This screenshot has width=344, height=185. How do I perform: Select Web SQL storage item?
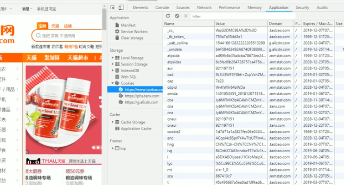point(126,77)
